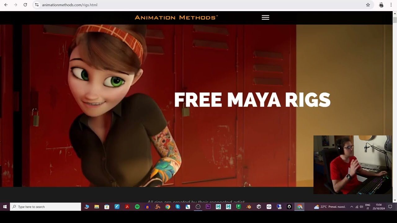The image size is (397, 223).
Task: Click the Animation Methods logo
Action: 176,18
